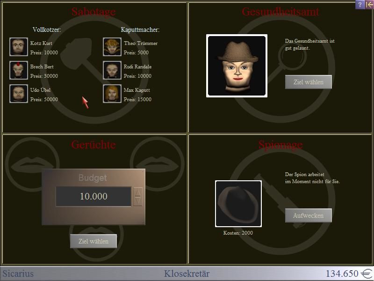374x281 pixels.
Task: Click the Gesundheitsamt heading
Action: [x=280, y=12]
